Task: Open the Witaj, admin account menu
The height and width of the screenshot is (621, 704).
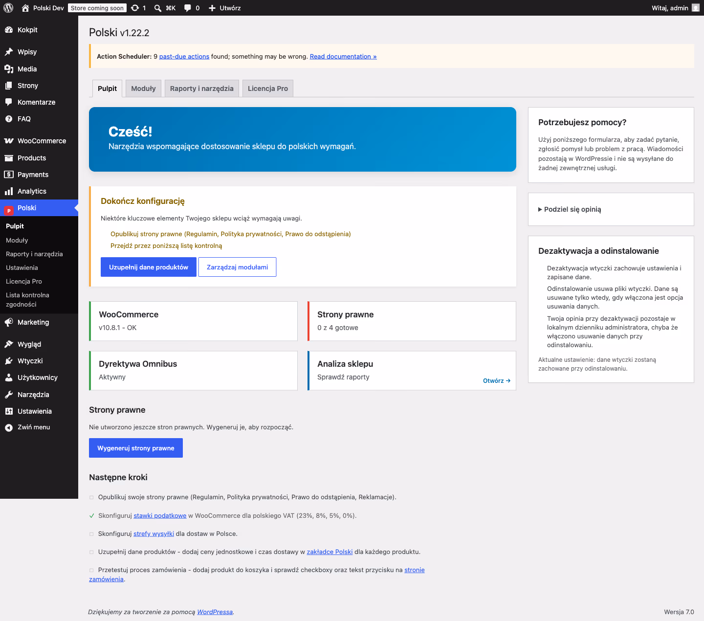Action: (x=676, y=8)
